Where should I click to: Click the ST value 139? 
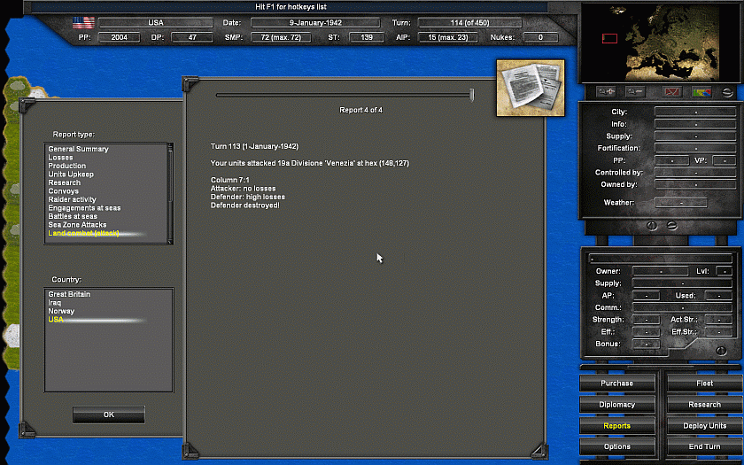point(367,37)
